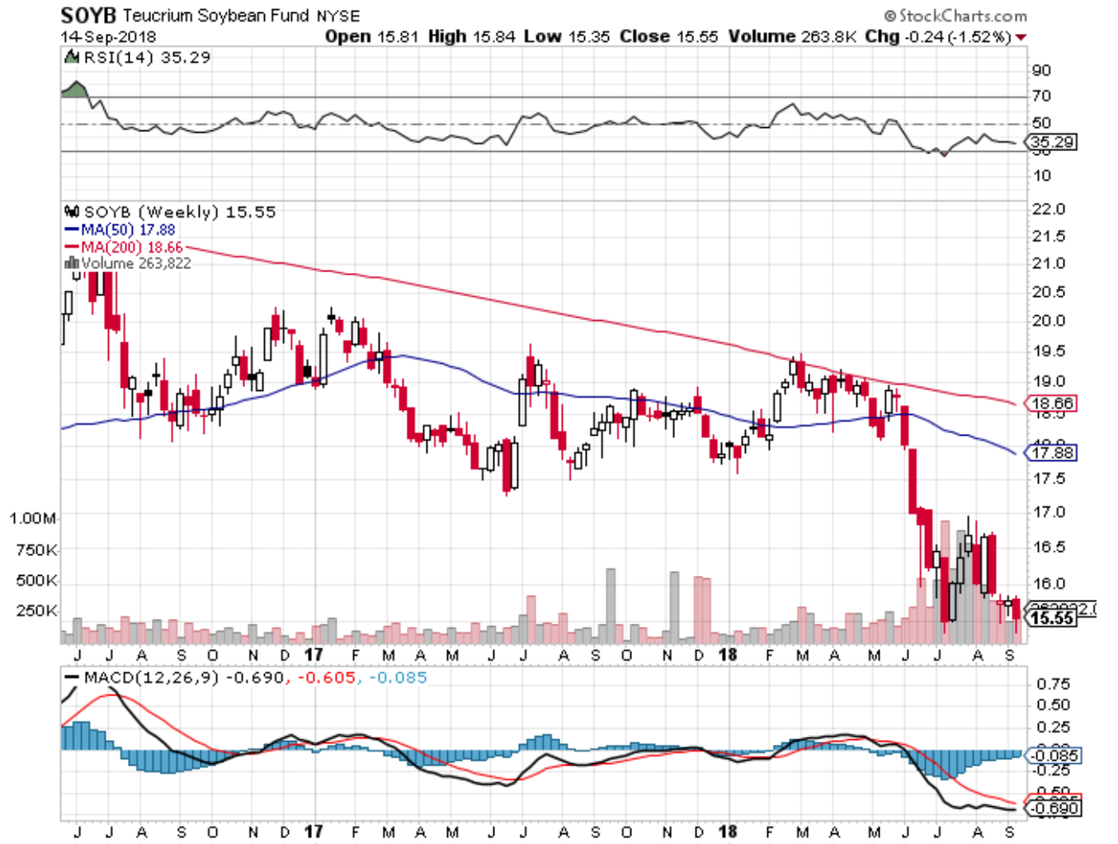Click the red -0.605 MACD signal value
Image resolution: width=1118 pixels, height=844 pixels.
326,678
